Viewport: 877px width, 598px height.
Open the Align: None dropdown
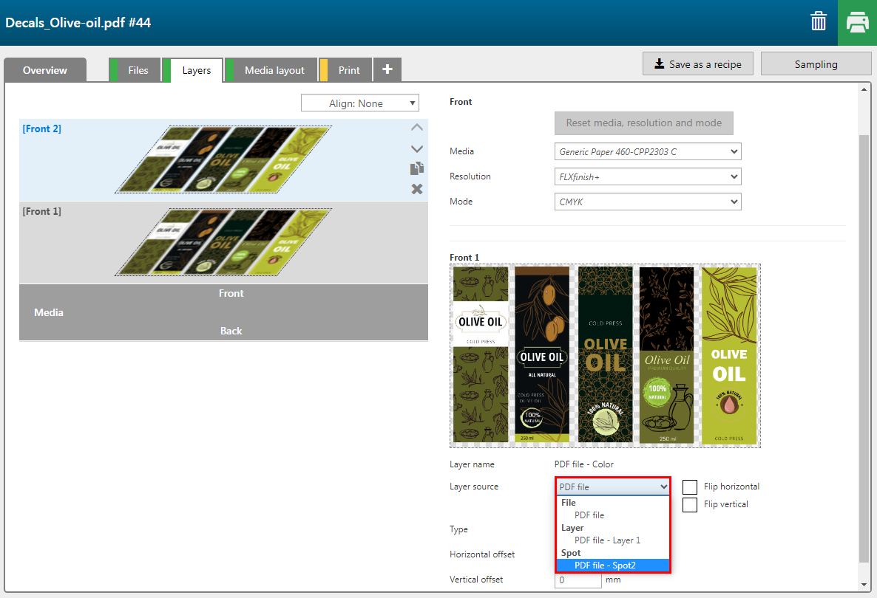[359, 103]
